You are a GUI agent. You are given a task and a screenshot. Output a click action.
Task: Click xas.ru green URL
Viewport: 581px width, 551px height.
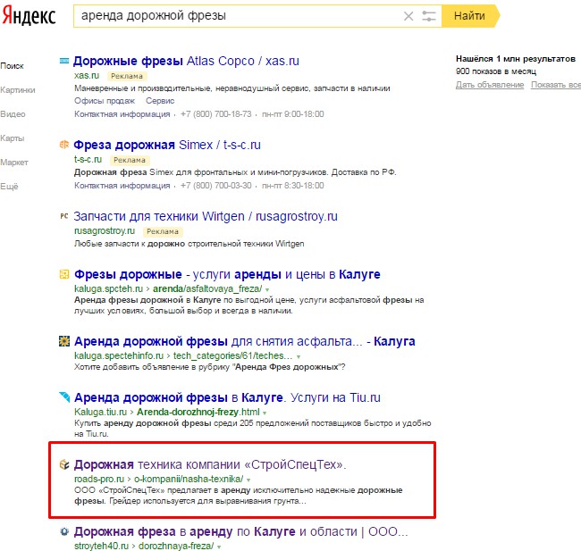pyautogui.click(x=87, y=76)
